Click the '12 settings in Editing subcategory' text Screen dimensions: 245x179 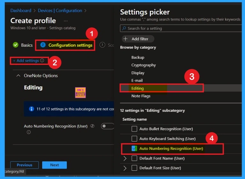(x=152, y=111)
